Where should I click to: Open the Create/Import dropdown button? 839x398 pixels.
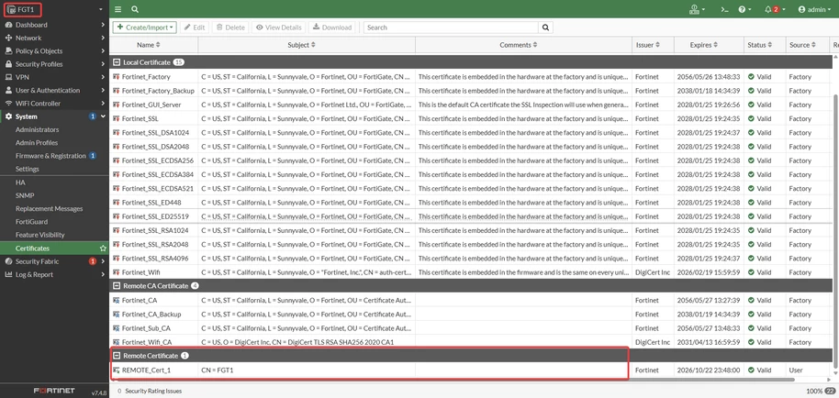pos(144,28)
